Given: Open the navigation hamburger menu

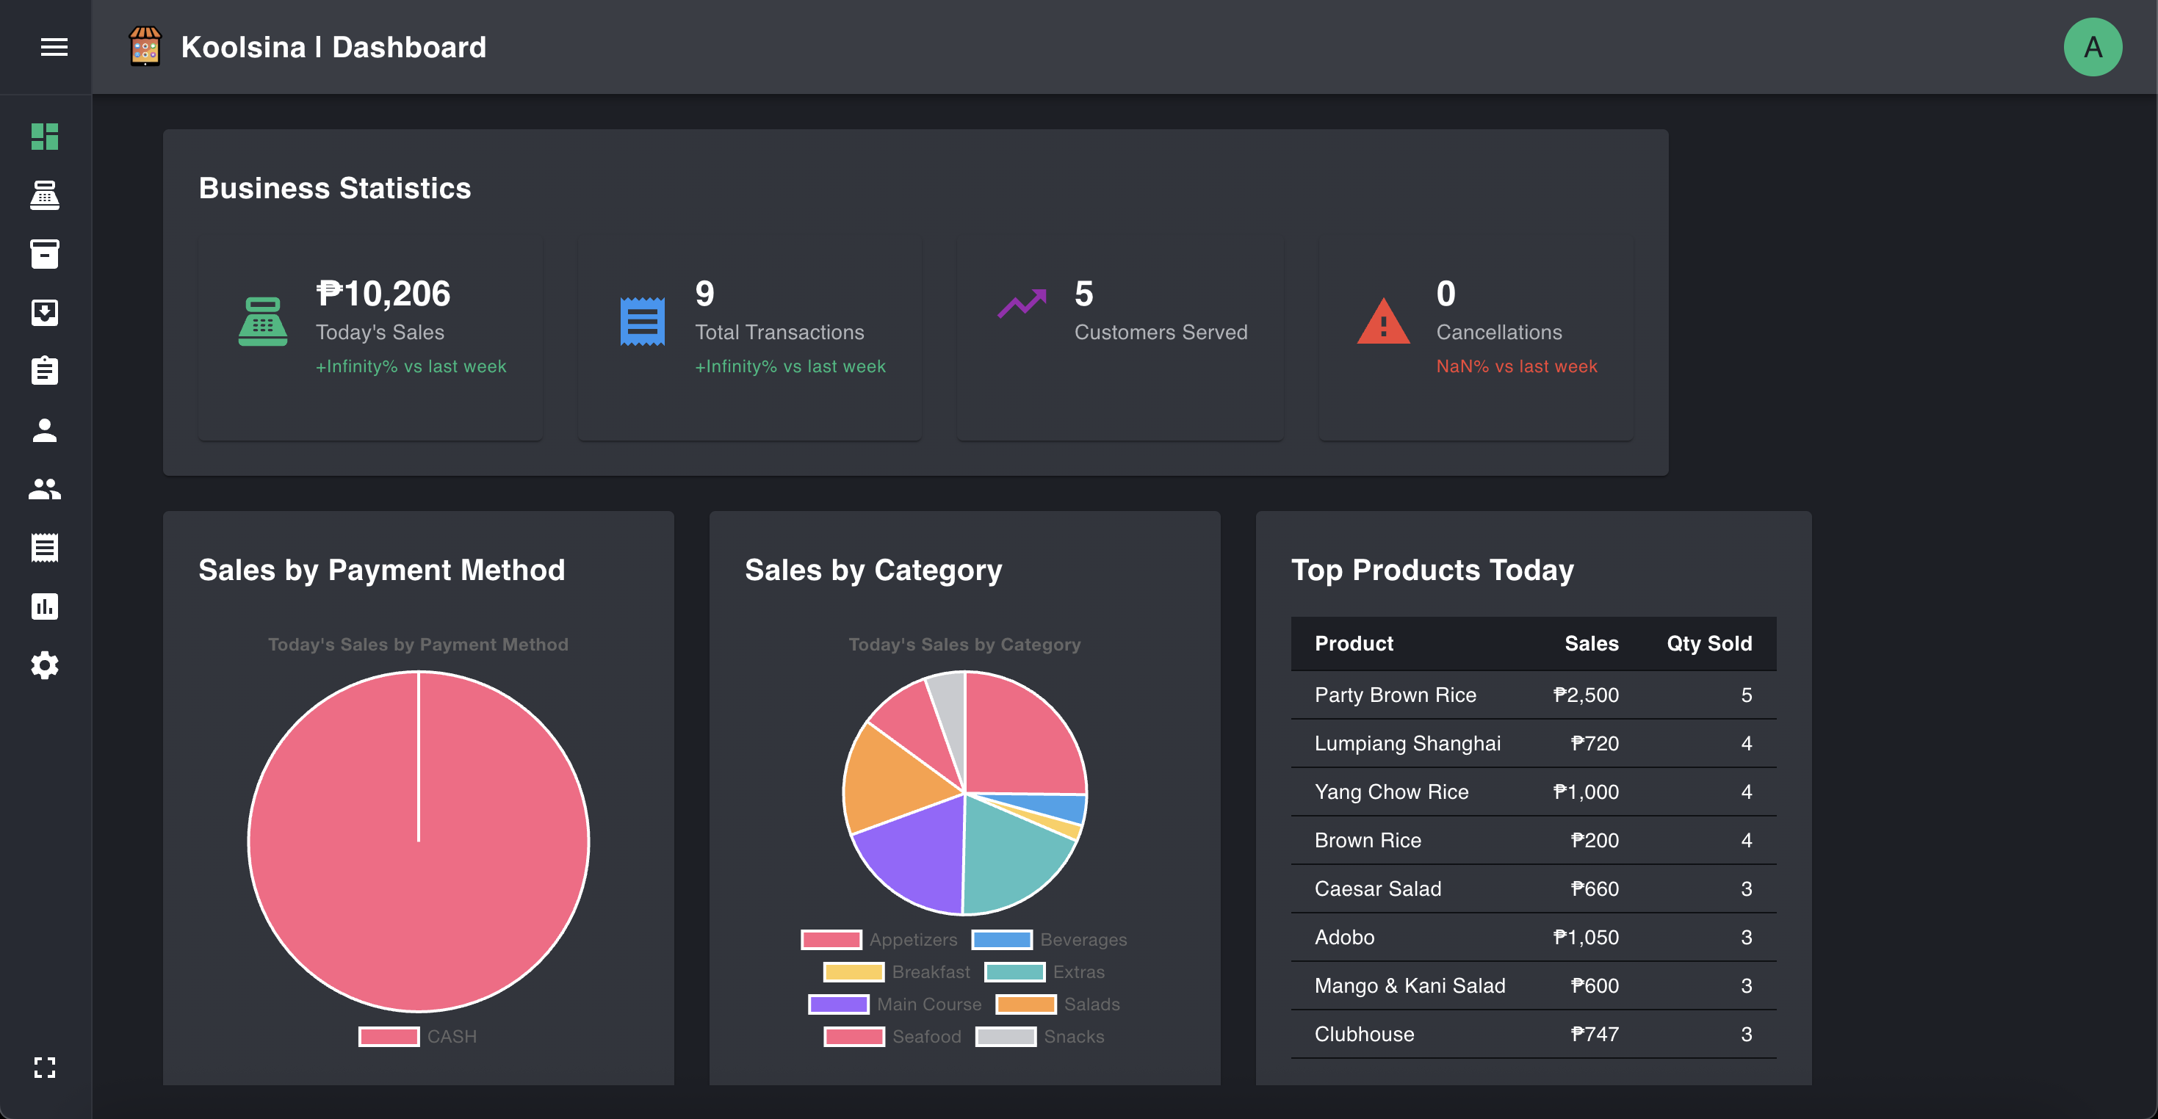Looking at the screenshot, I should pos(54,47).
